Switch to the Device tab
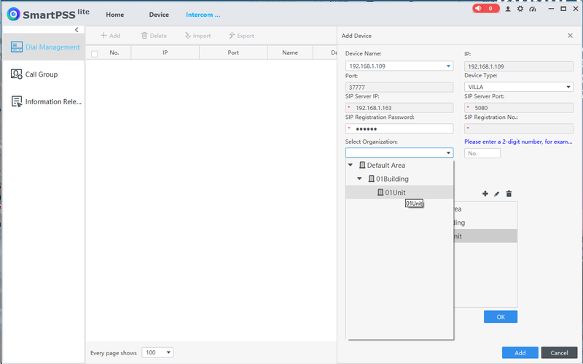This screenshot has width=583, height=364. [159, 15]
